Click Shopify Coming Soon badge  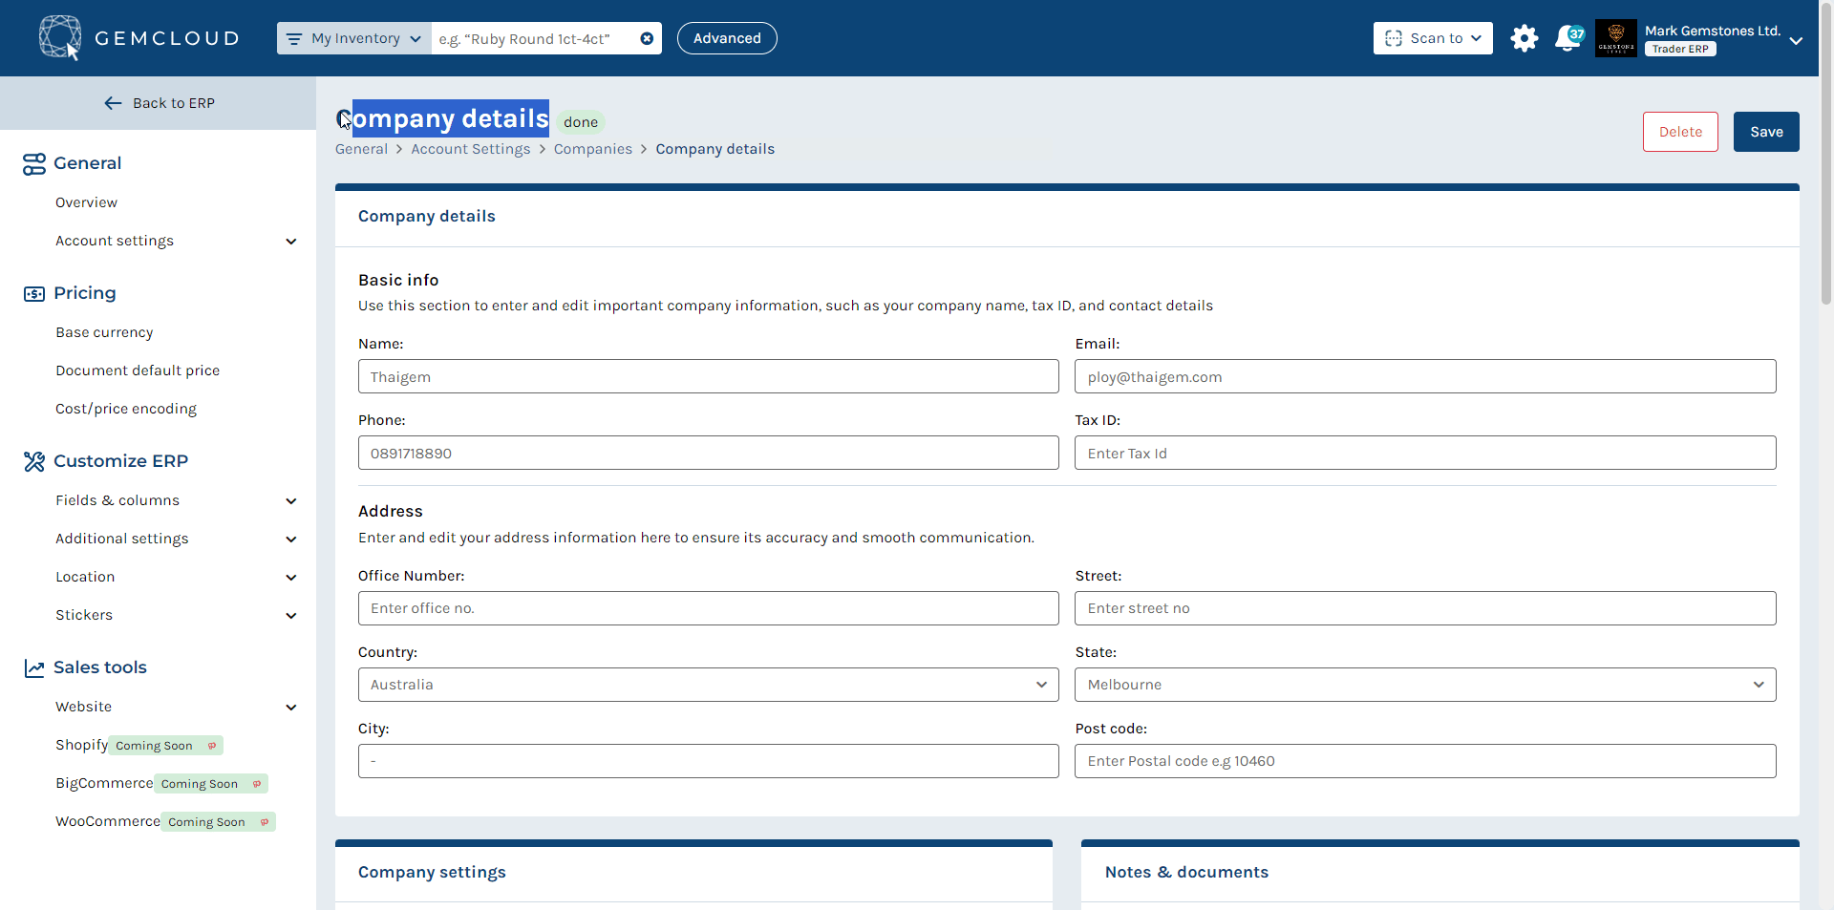pos(166,746)
